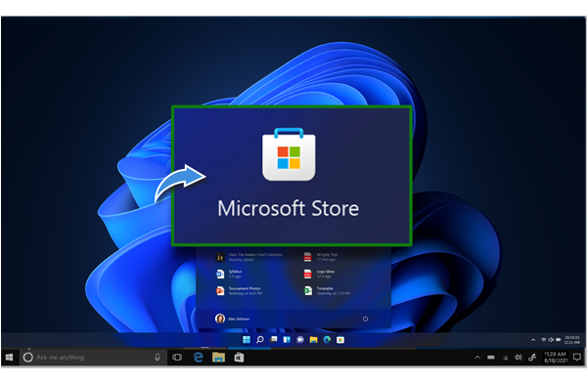This screenshot has width=587, height=383.
Task: Expand hidden icons in the Windows 10 tray
Action: click(477, 358)
